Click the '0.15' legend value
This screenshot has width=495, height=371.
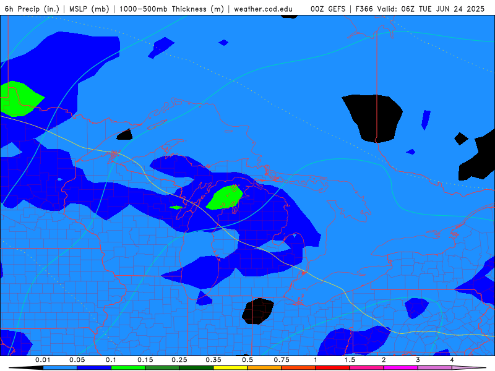[145, 360]
